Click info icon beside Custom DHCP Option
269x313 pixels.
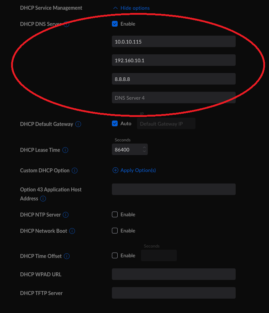click(x=75, y=171)
